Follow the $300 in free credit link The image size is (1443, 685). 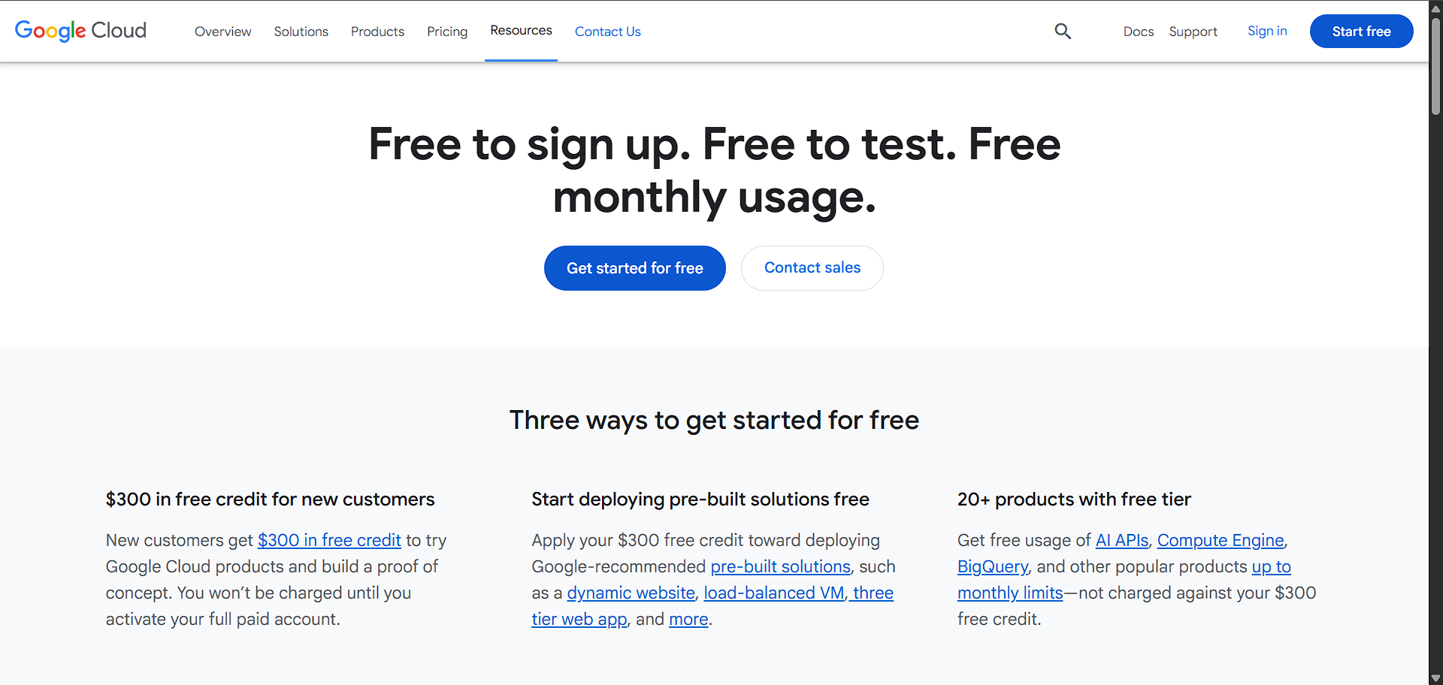[329, 540]
